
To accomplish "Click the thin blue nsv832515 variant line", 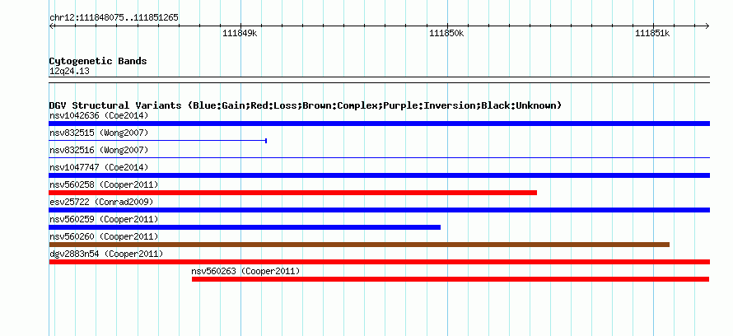I will tap(157, 141).
